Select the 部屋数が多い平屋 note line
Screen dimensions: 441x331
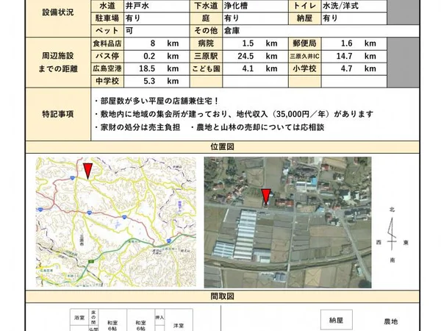click(157, 101)
